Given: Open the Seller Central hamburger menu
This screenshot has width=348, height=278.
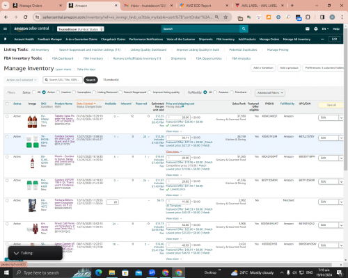Looking at the screenshot, I should click(x=5, y=28).
